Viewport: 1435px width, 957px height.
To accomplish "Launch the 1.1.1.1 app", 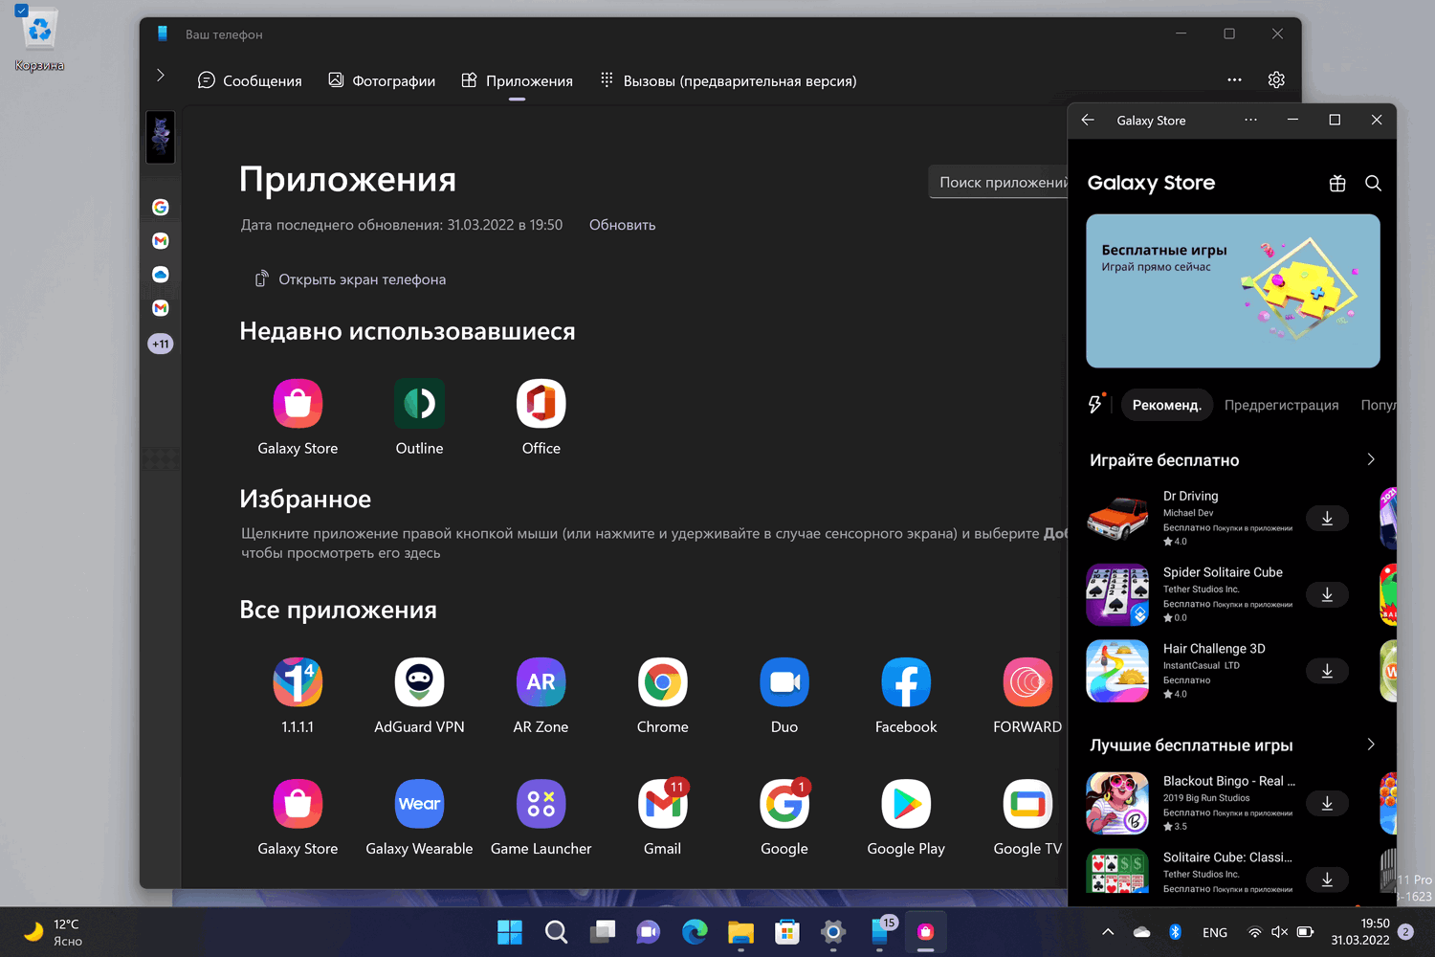I will coord(298,682).
